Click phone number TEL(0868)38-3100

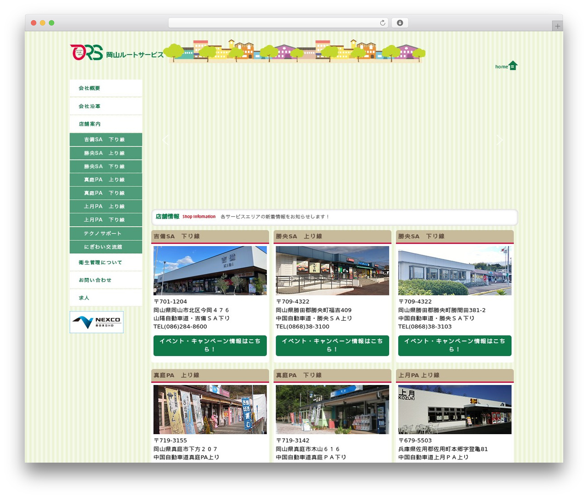click(x=302, y=327)
